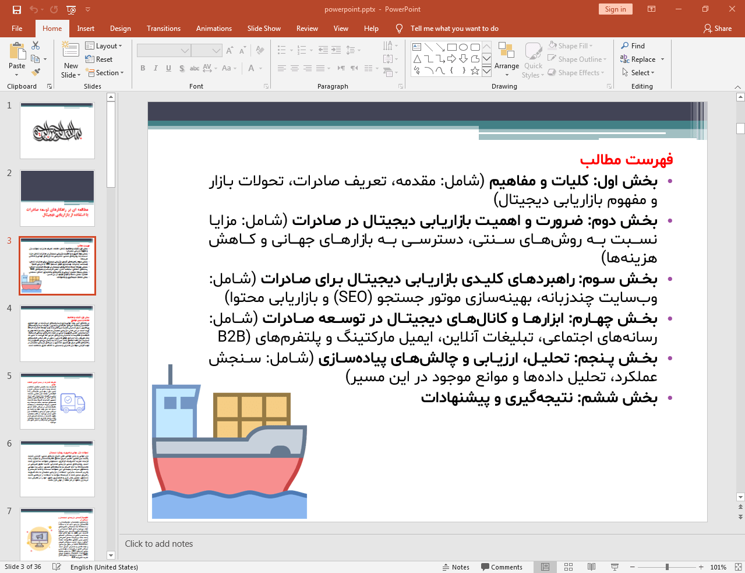Toggle bold formatting
This screenshot has width=745, height=573.
click(142, 68)
